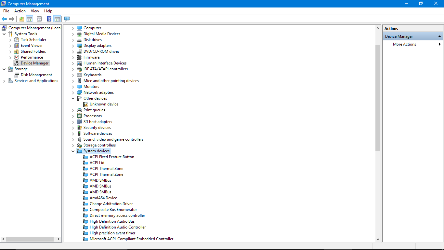This screenshot has width=444, height=250.
Task: Click the Print queues printer icon
Action: (79, 110)
